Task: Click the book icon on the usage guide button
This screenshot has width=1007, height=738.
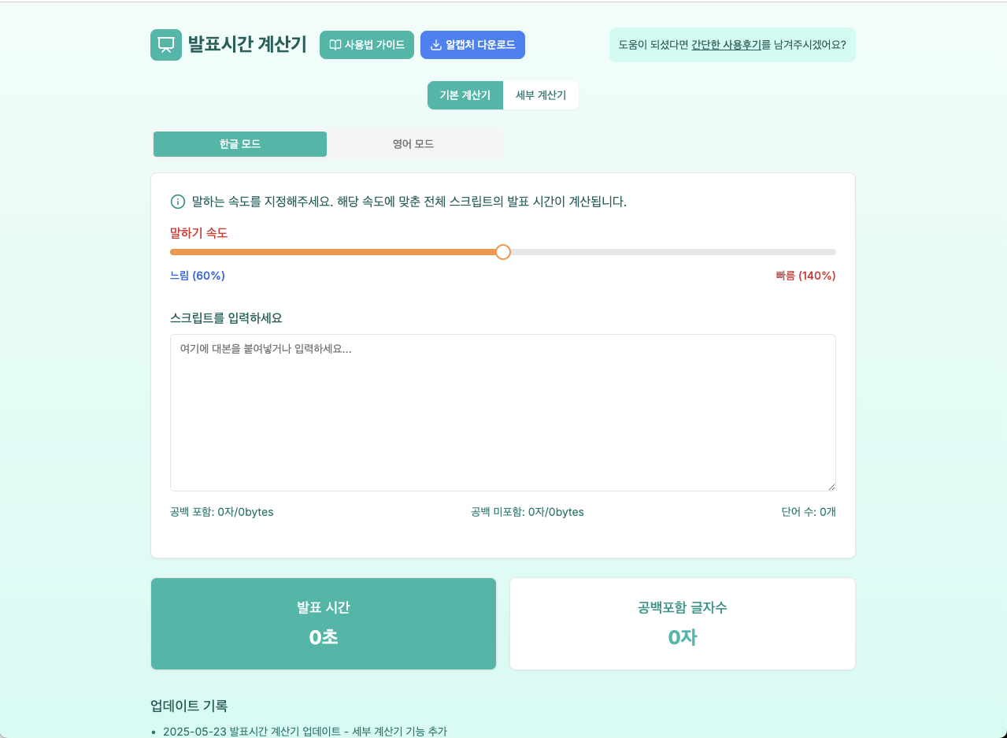Action: point(334,45)
